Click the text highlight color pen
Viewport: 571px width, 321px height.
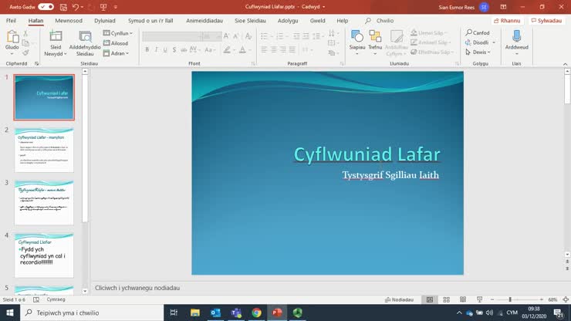pos(227,49)
